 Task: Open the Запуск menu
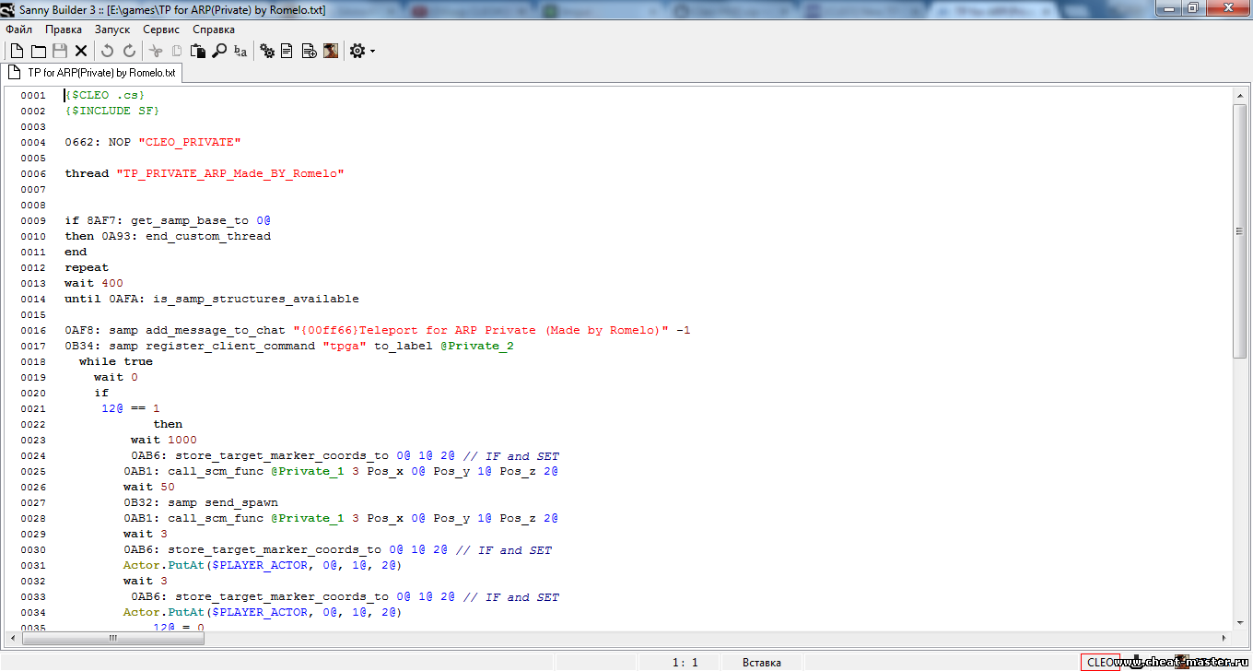coord(112,29)
